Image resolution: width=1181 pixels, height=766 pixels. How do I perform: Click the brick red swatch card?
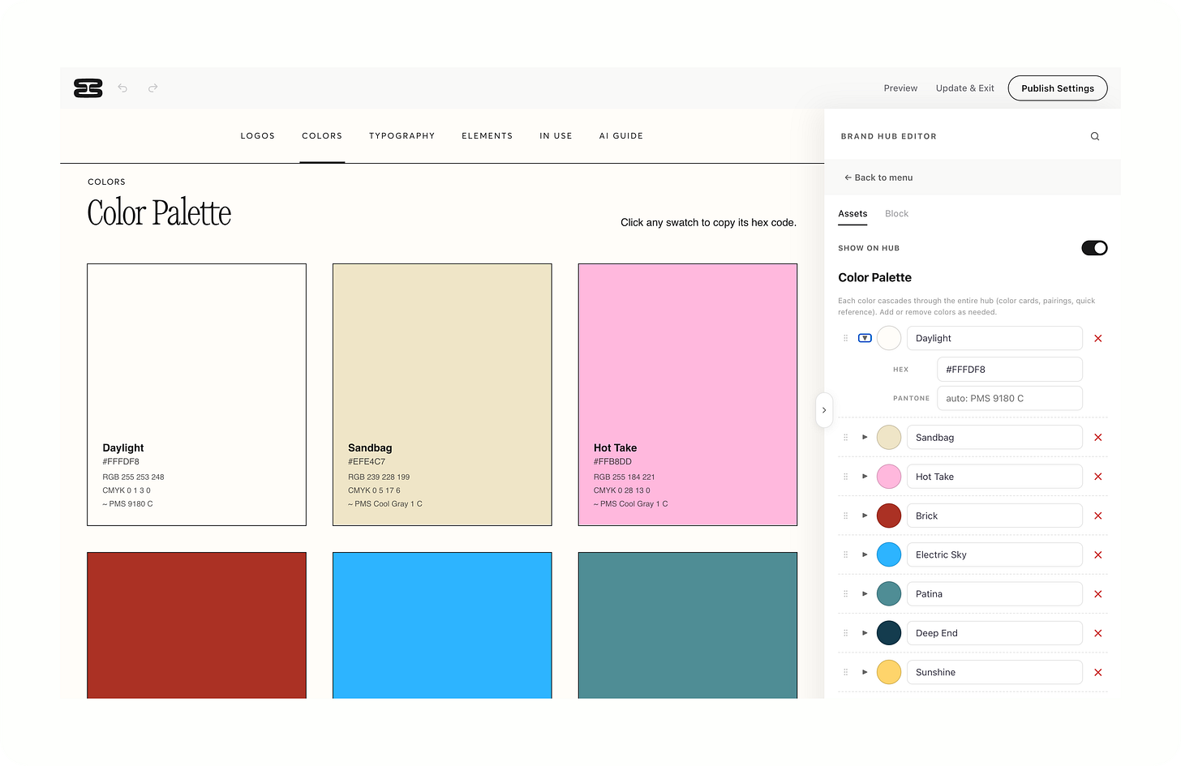coord(196,625)
